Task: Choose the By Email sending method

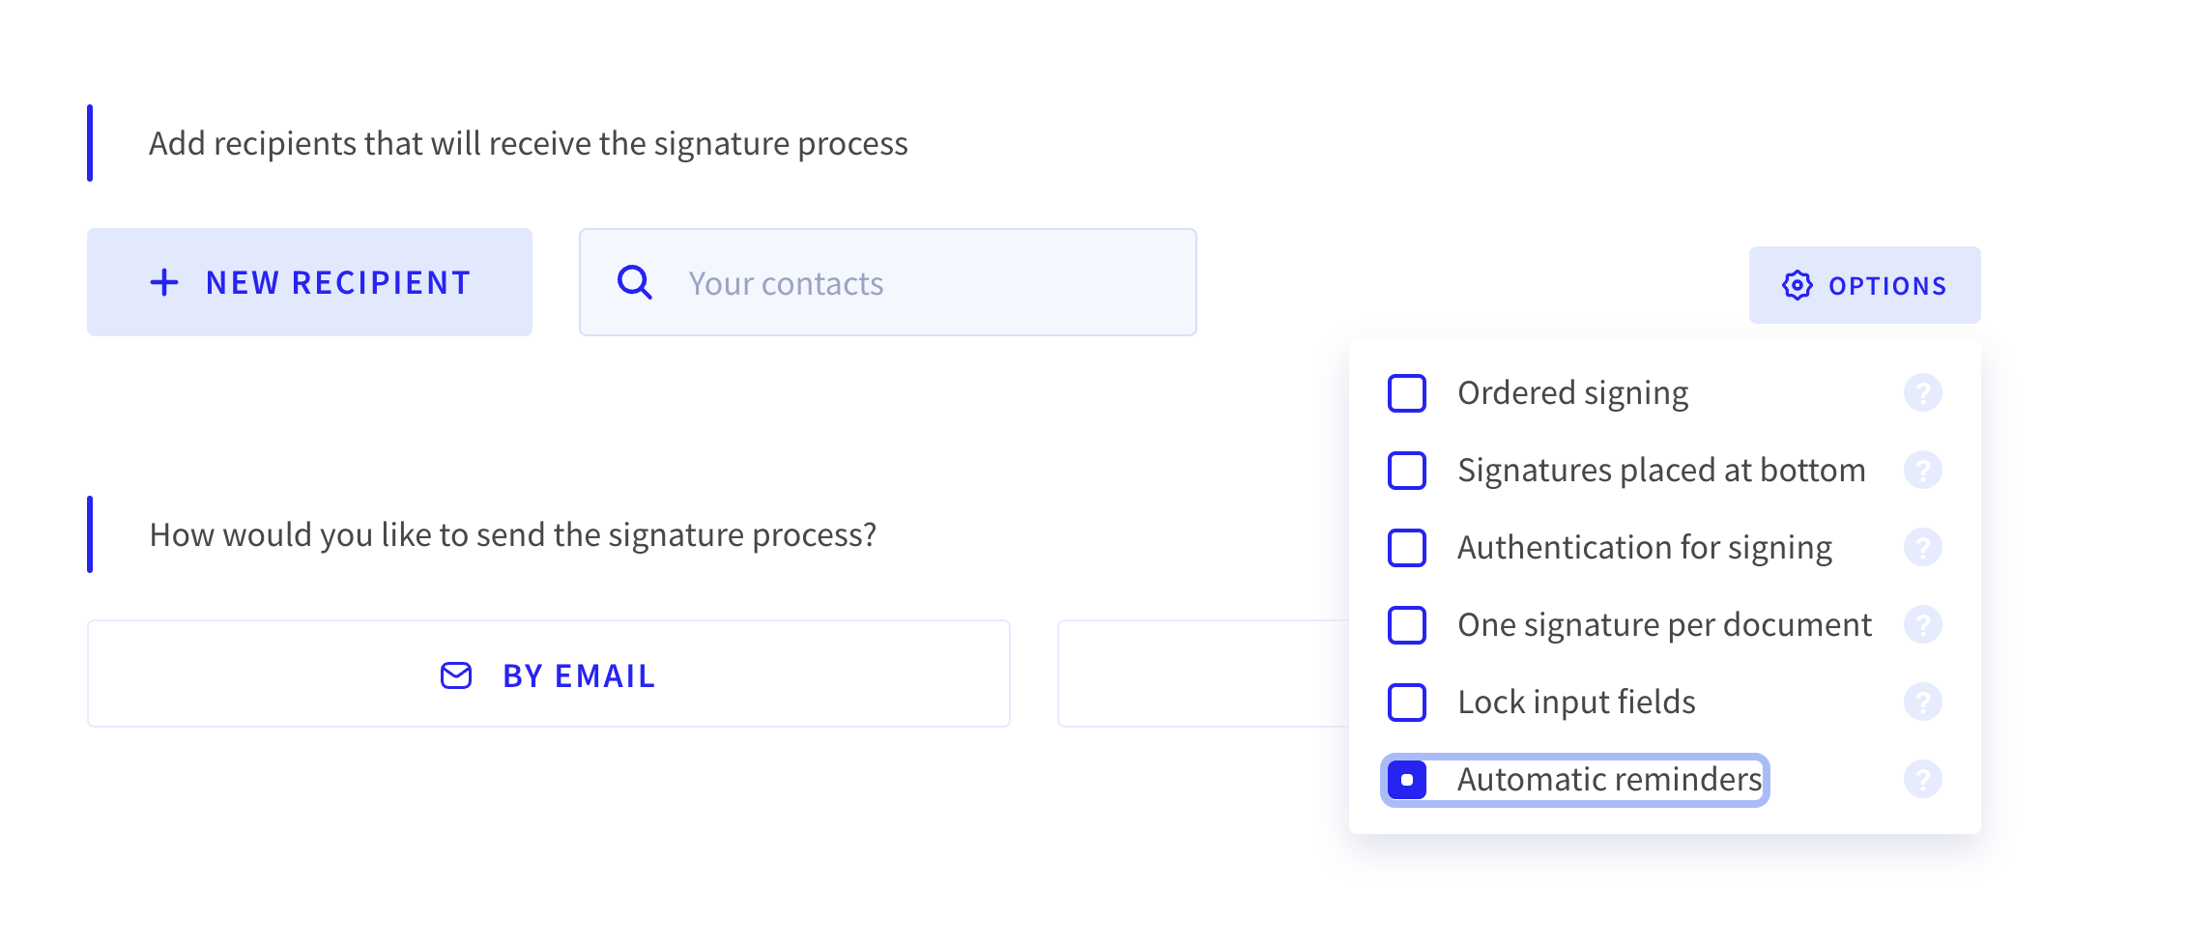Action: pos(549,674)
